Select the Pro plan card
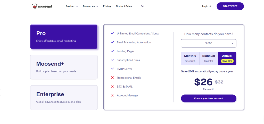This screenshot has width=264, height=124. click(x=64, y=36)
